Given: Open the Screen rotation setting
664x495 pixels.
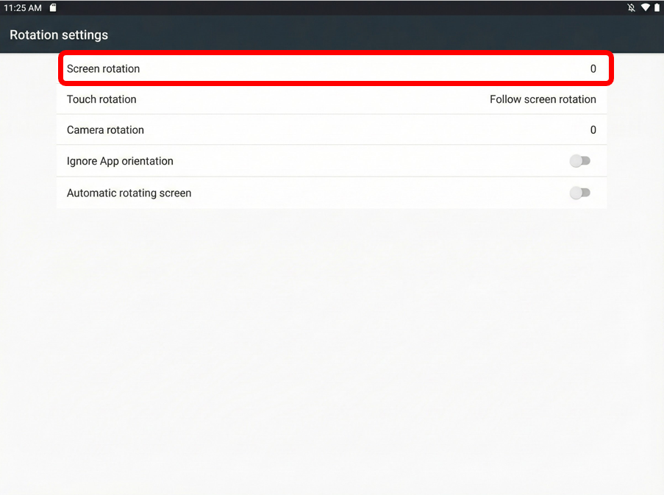Looking at the screenshot, I should tap(332, 68).
